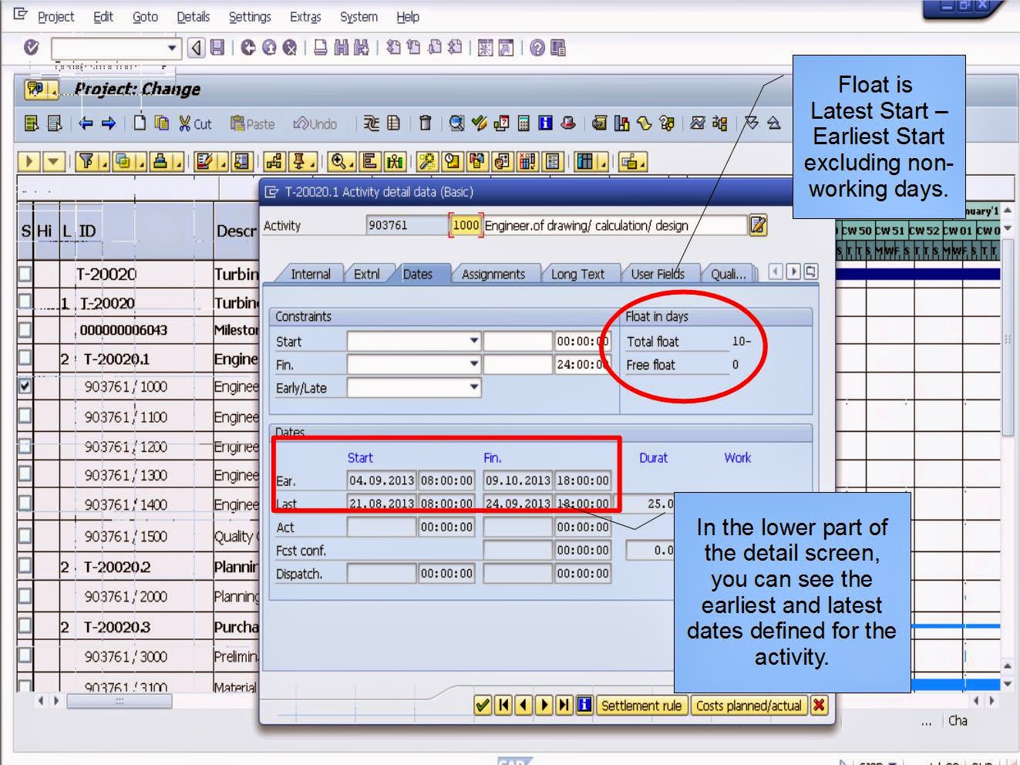Open the Extras menu
Viewport: 1020px width, 765px height.
[x=305, y=16]
